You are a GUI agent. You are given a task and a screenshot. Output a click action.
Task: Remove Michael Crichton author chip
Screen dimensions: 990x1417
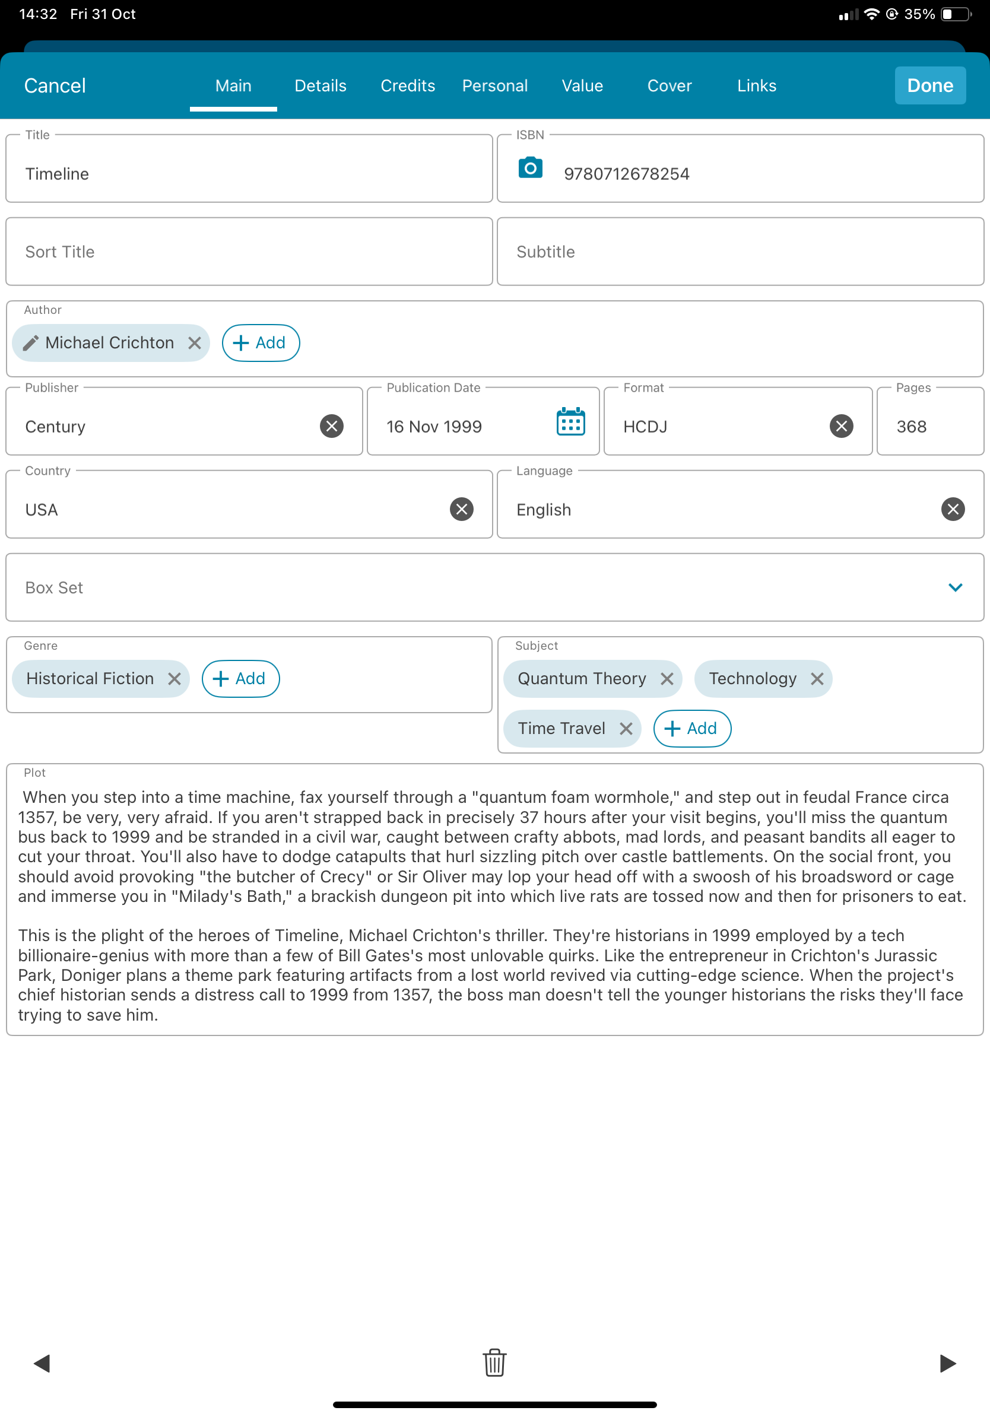click(195, 342)
